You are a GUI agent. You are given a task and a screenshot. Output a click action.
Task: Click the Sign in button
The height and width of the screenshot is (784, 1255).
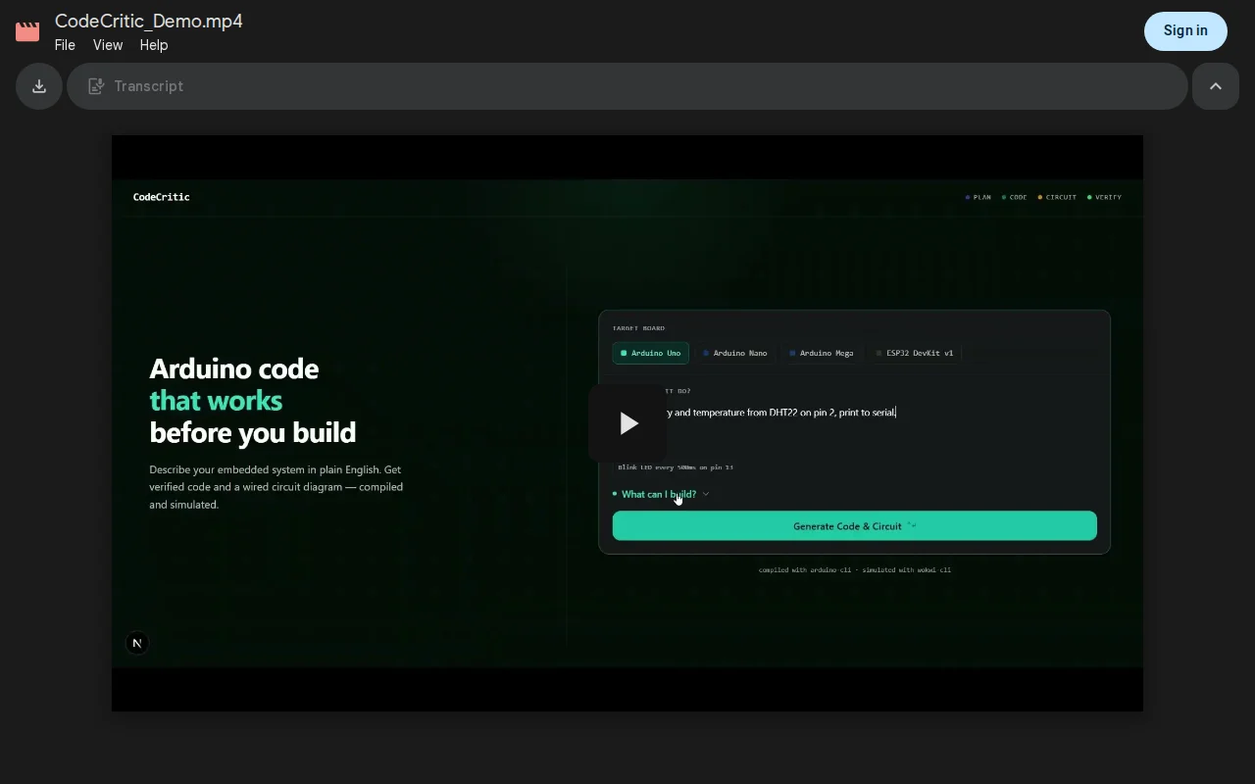[x=1185, y=30]
